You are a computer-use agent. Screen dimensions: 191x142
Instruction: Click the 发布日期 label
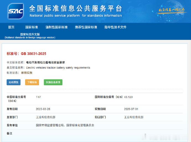(x=12, y=109)
